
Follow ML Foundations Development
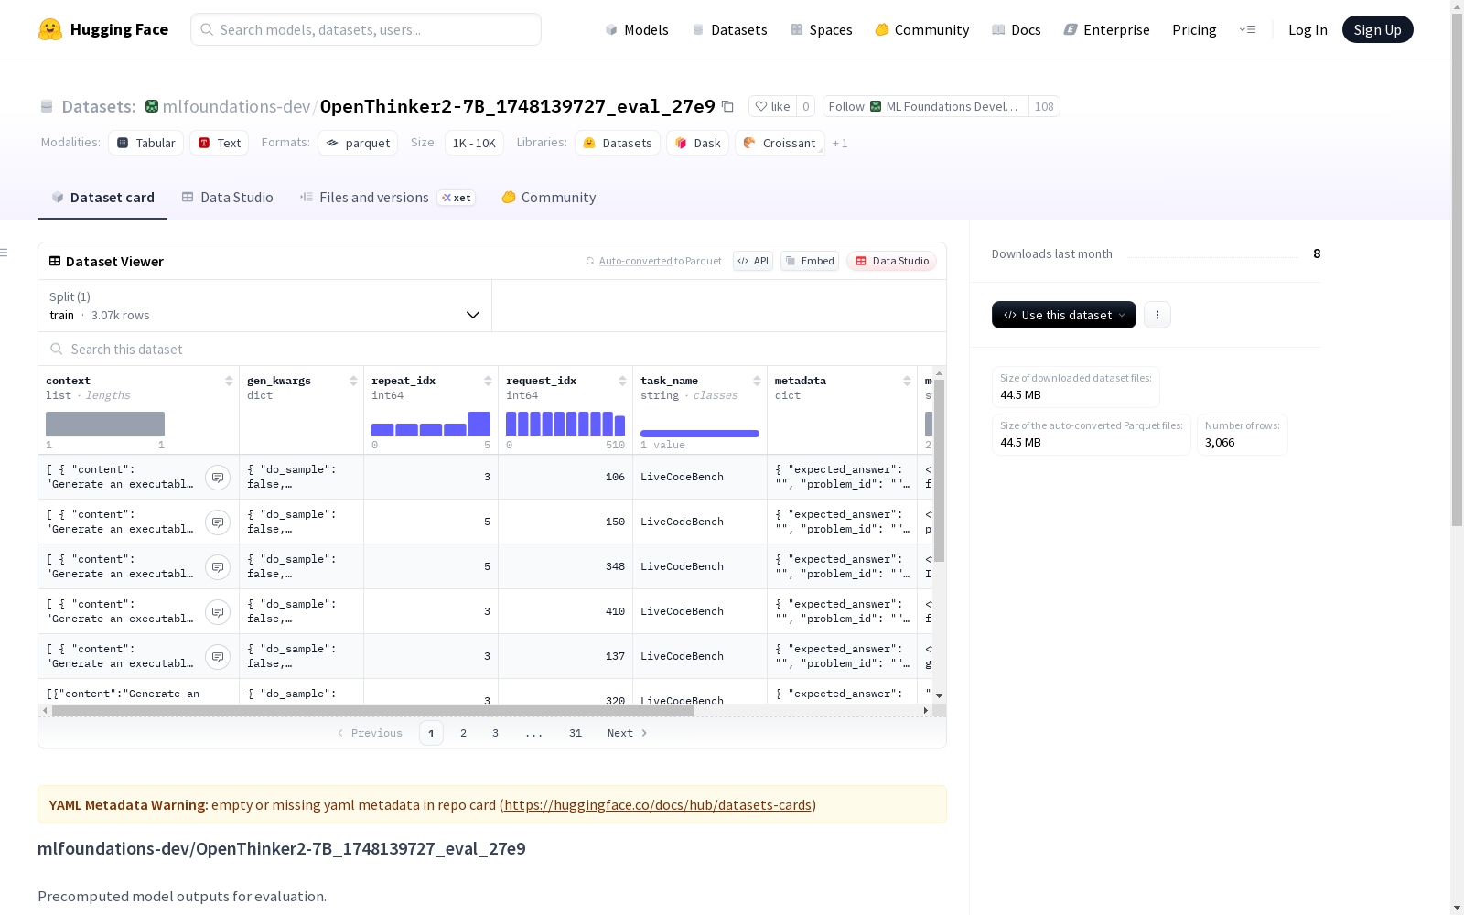[926, 106]
